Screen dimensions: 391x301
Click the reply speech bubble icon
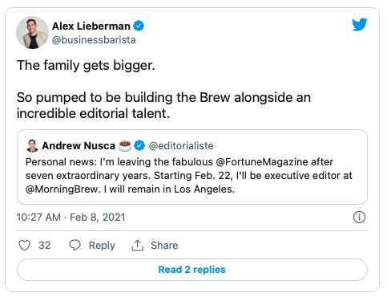[x=75, y=245]
